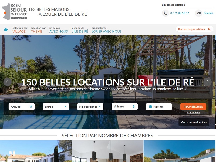The image size is (216, 162).
Task: Expand the Durée dropdown
Action: 56,107
